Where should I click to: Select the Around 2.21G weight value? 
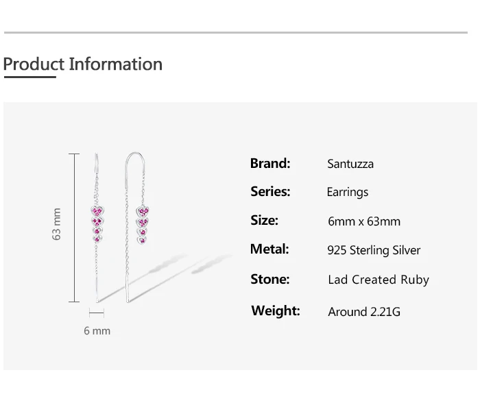(364, 312)
